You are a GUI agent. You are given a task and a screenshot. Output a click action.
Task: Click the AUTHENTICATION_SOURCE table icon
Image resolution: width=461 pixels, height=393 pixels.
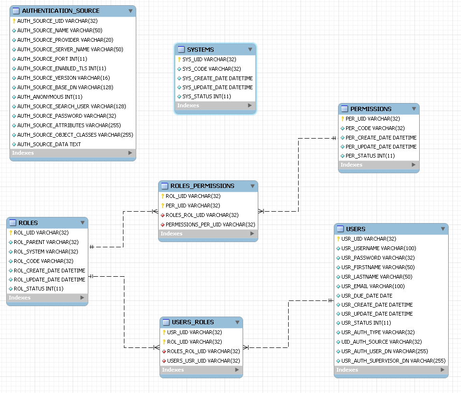(x=16, y=10)
